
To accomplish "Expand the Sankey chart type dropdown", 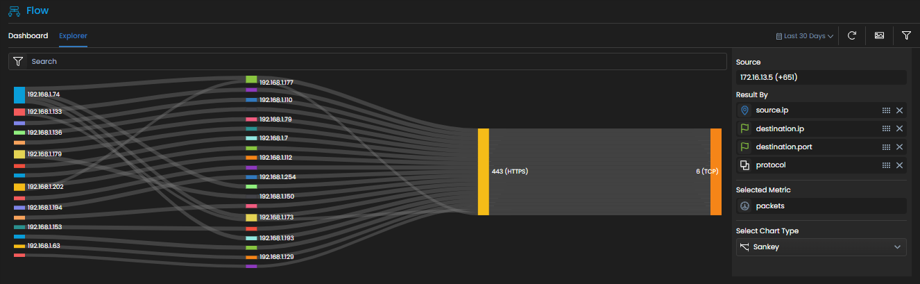I will pos(821,247).
